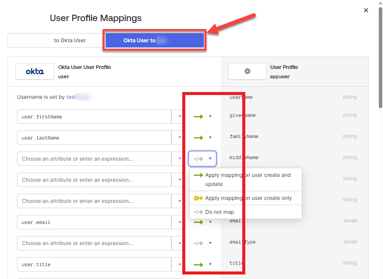Click green arrow for givenName mapping

pos(198,117)
